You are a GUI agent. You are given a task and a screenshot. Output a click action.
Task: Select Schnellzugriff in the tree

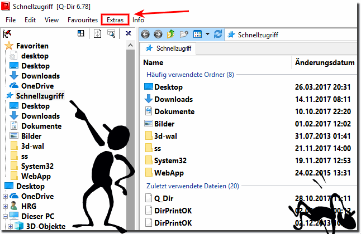(40, 96)
